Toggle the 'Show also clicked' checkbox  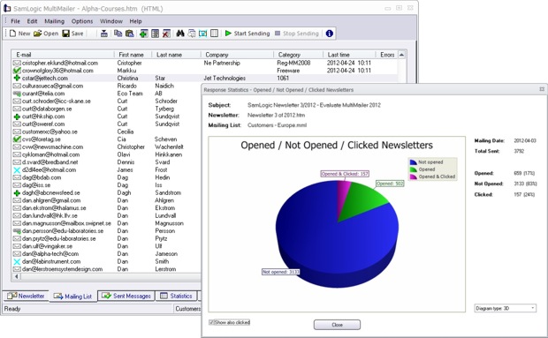211,322
